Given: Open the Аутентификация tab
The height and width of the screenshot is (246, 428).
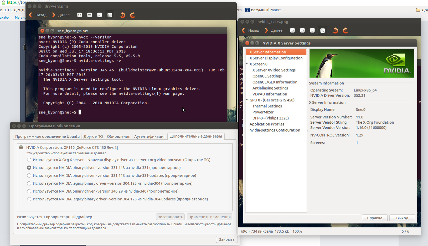Looking at the screenshot, I should point(150,136).
